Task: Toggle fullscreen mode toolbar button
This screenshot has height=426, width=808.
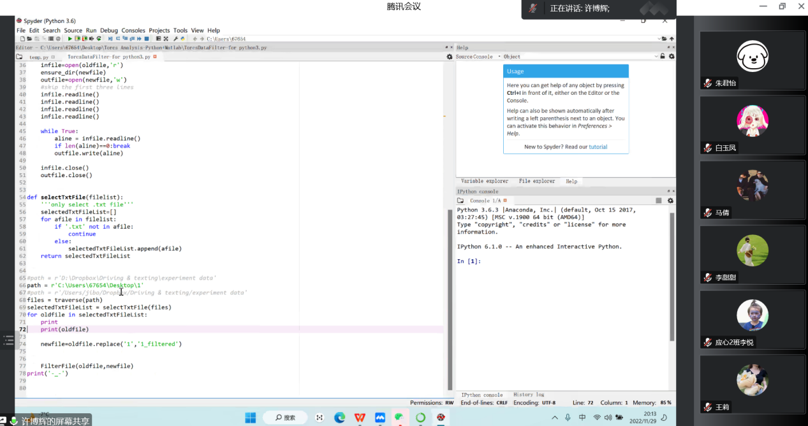Action: (166, 39)
